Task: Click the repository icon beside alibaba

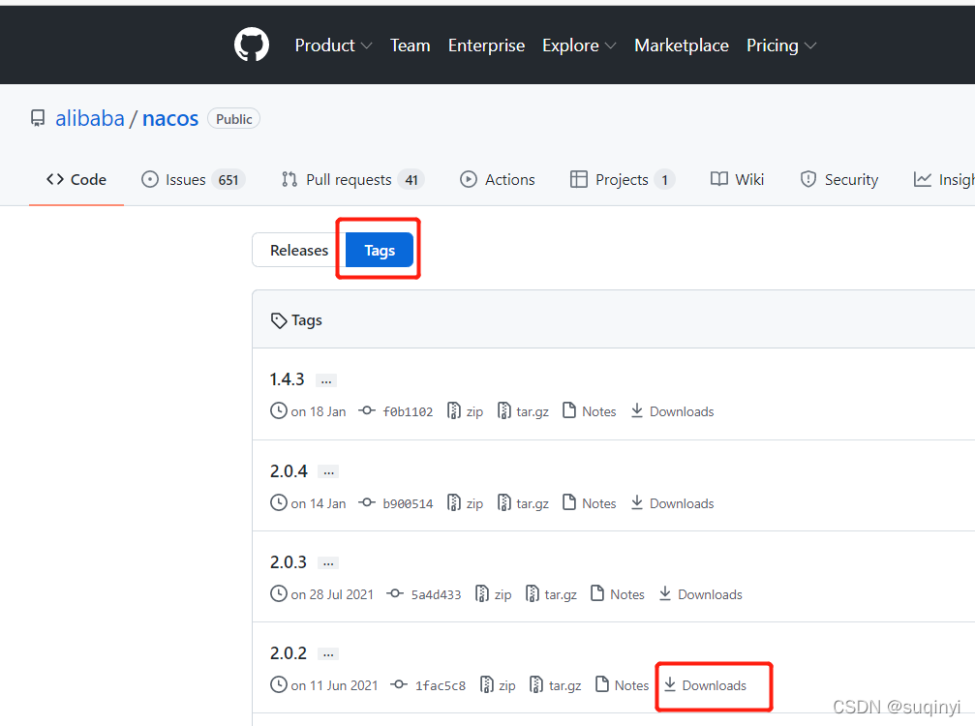Action: click(38, 118)
